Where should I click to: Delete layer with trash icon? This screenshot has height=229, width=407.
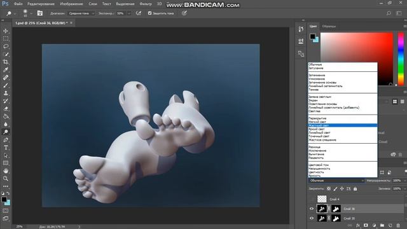click(398, 225)
